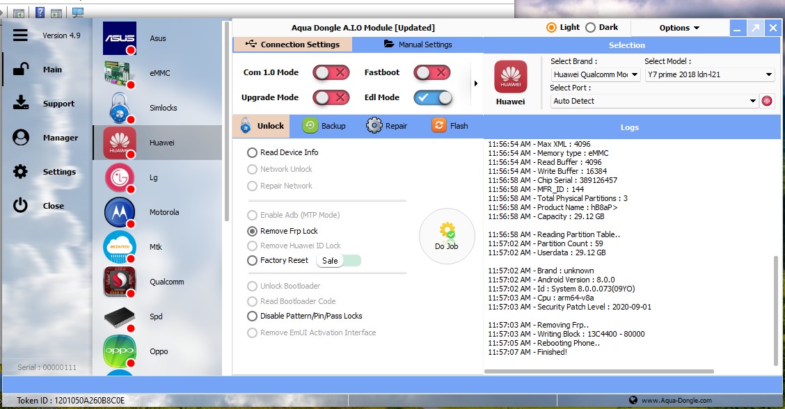The image size is (785, 409).
Task: Click the Main sidebar label
Action: (x=53, y=70)
